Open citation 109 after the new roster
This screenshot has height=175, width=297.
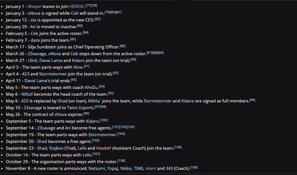[x=194, y=167]
